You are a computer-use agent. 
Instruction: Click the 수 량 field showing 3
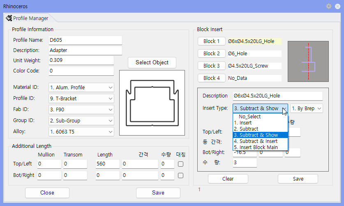pos(245,163)
